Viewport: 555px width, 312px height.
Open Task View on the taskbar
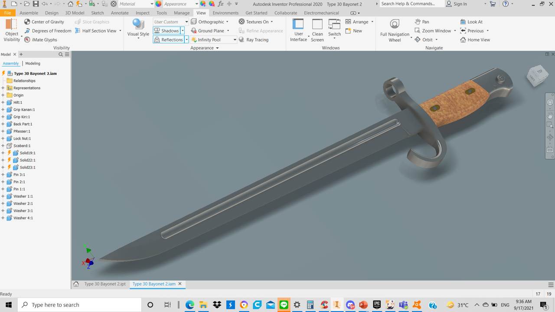[x=168, y=305]
